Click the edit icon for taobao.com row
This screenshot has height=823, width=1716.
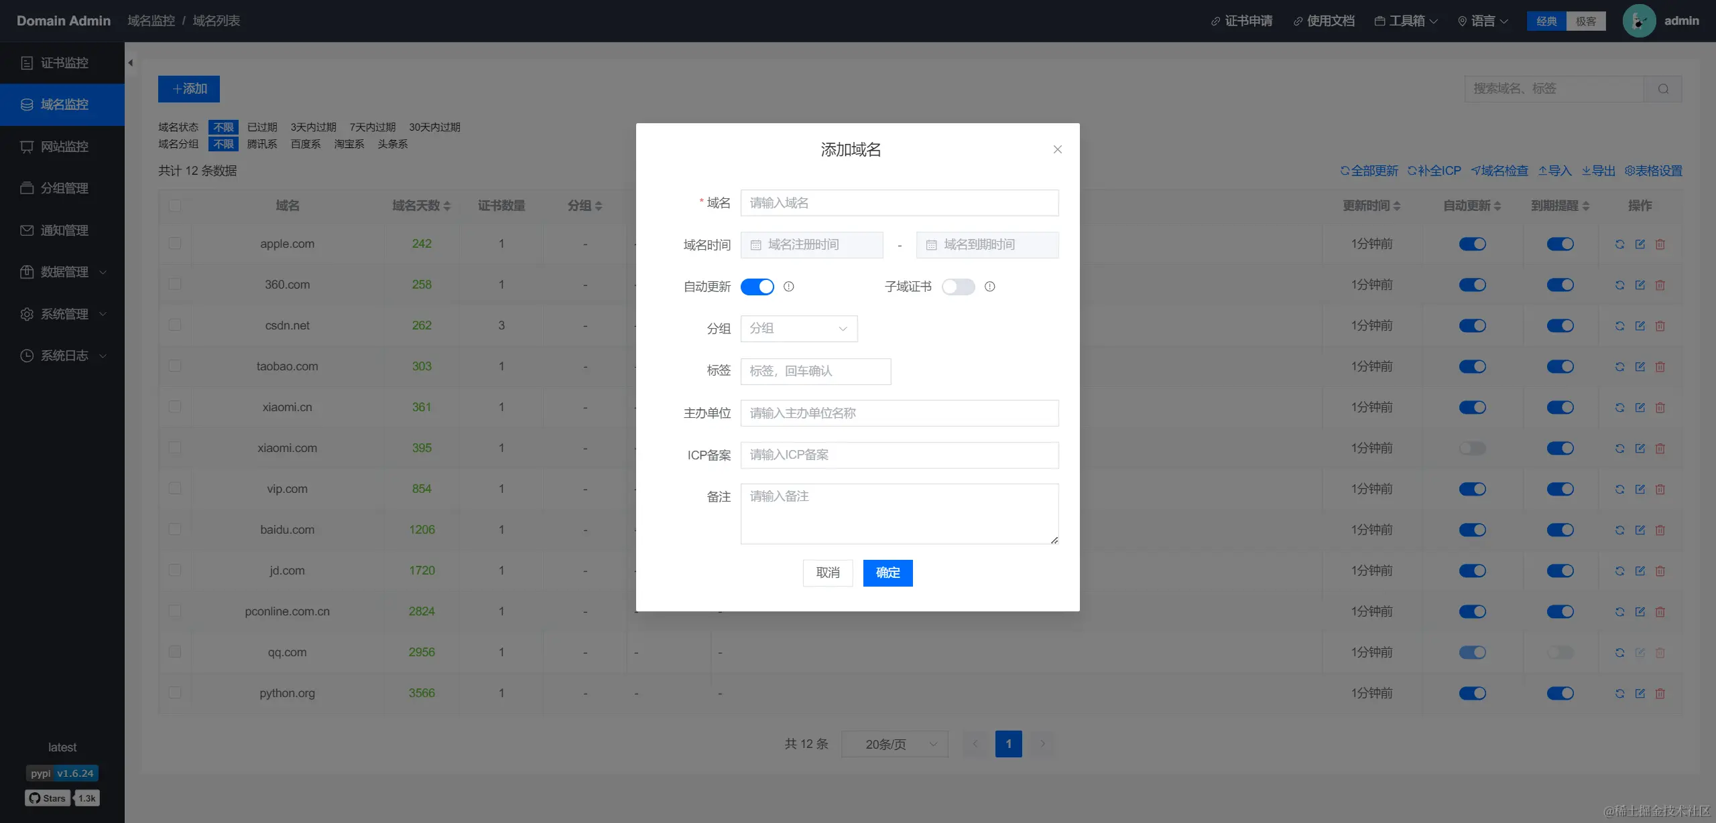click(x=1640, y=367)
